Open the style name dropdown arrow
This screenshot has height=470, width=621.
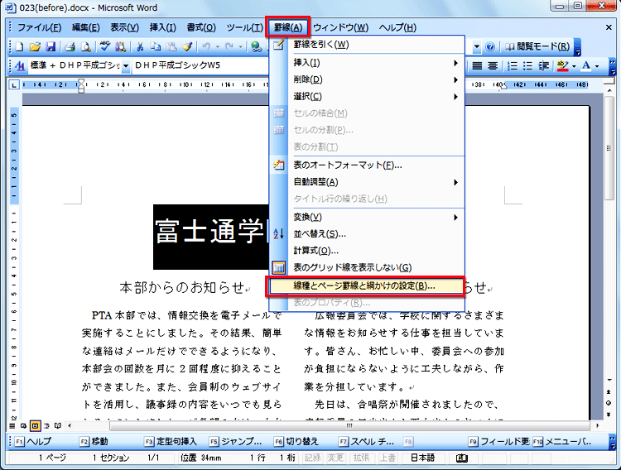126,65
